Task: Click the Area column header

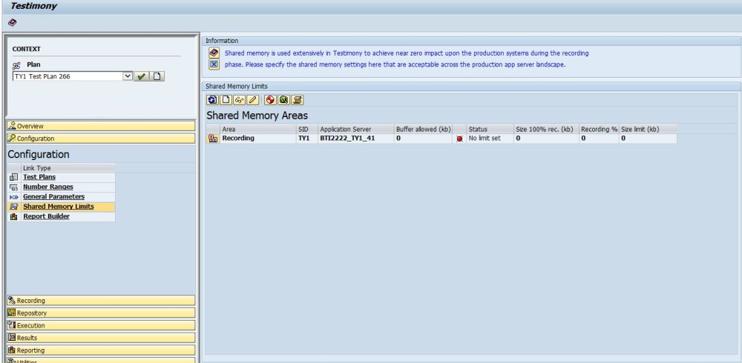Action: pos(258,129)
